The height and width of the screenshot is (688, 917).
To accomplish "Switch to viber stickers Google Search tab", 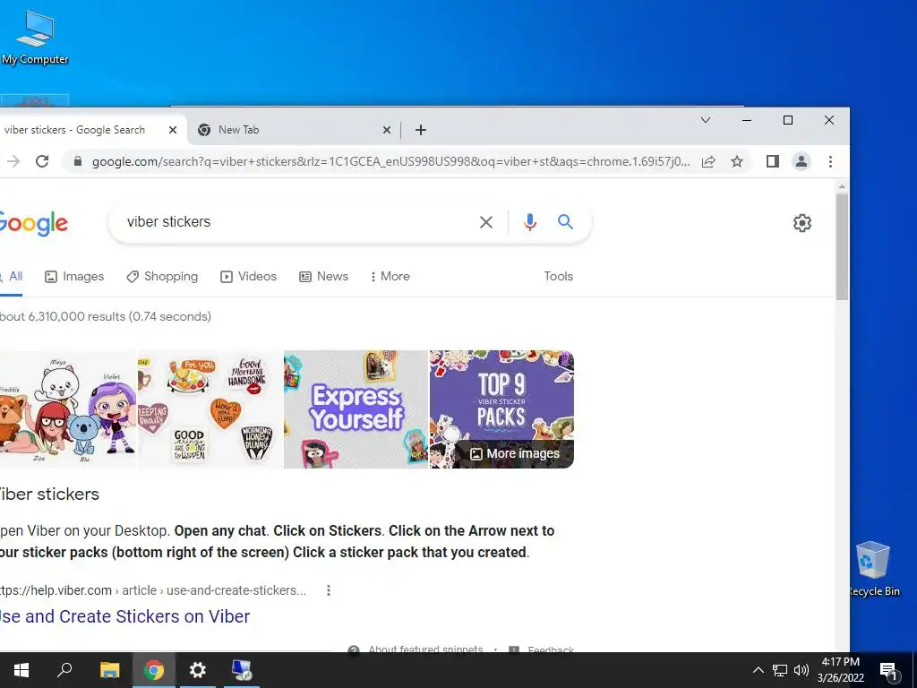I will click(x=88, y=130).
